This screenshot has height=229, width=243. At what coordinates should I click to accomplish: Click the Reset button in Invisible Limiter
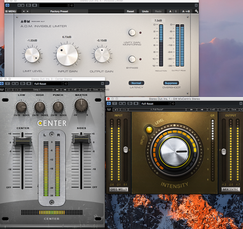click(x=130, y=11)
